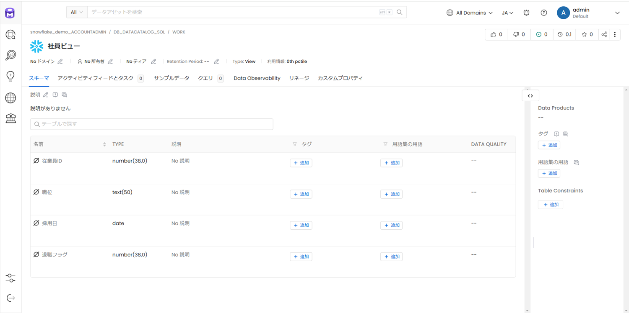Click the thumbs down vote button

(519, 35)
